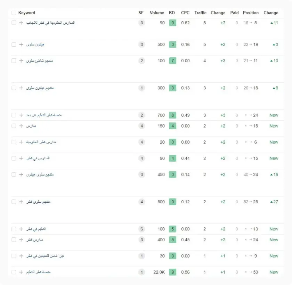Click plus icon for هيلتون سلوى keyword
The image size is (292, 285).
tap(21, 44)
